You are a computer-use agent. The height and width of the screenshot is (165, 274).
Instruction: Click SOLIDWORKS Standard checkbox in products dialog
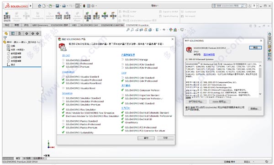[x=63, y=60]
